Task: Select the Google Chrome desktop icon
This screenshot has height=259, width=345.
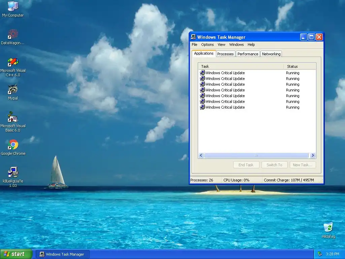Action: pos(13,147)
